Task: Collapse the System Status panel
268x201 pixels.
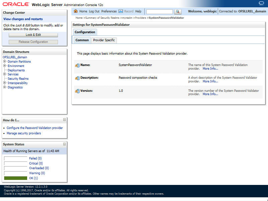Action: tap(64, 144)
